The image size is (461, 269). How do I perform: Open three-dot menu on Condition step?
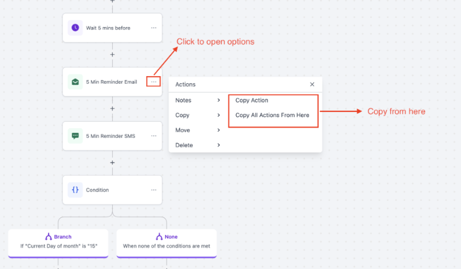[153, 190]
